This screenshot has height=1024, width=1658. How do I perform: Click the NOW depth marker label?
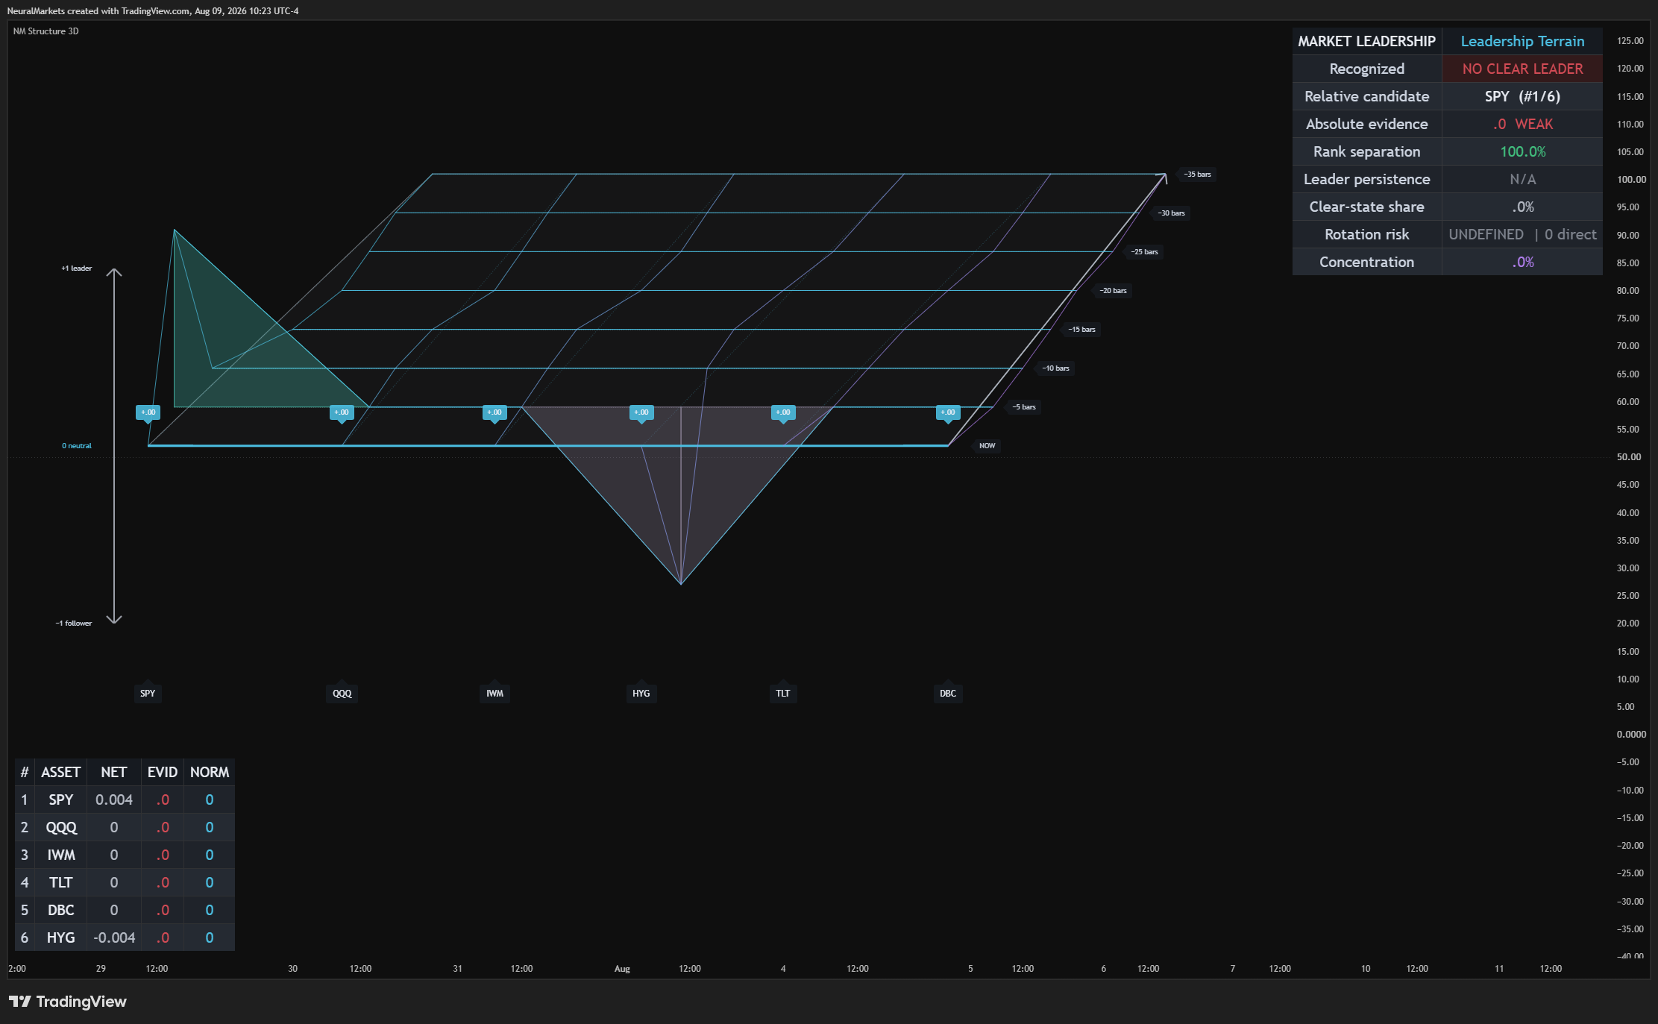click(987, 445)
